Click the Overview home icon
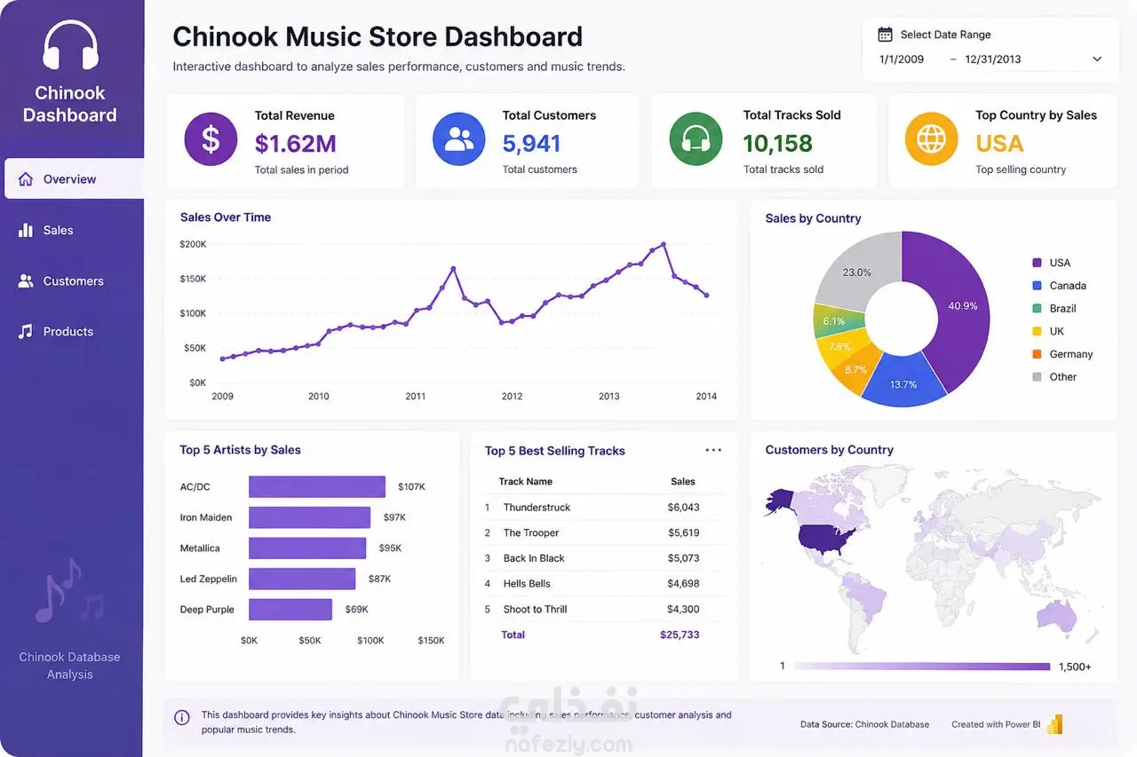The image size is (1137, 757). click(x=26, y=178)
